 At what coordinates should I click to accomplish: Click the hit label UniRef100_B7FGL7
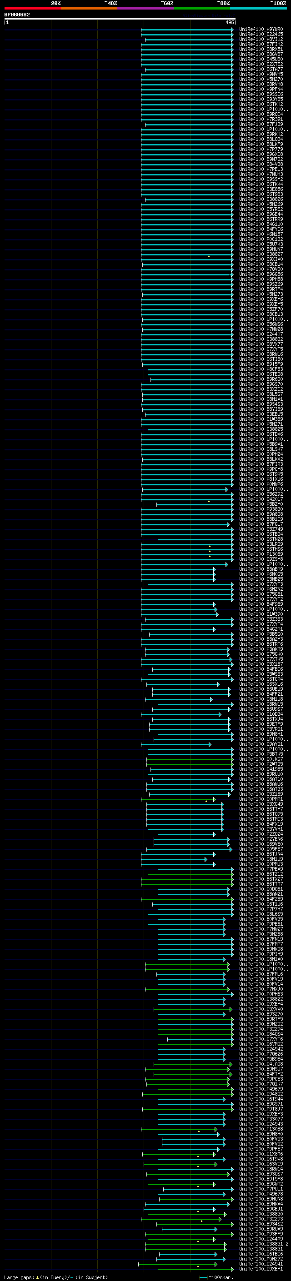261,524
